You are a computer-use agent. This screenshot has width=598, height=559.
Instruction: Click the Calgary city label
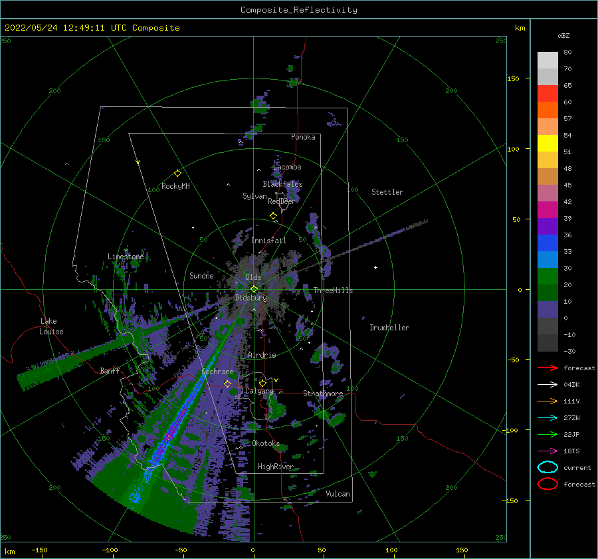[x=259, y=391]
